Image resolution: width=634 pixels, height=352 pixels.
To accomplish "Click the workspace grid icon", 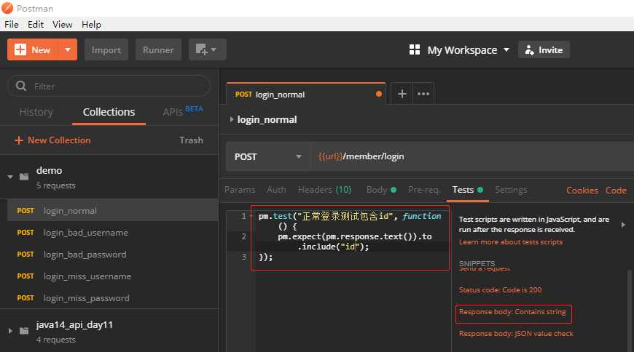I will 415,49.
